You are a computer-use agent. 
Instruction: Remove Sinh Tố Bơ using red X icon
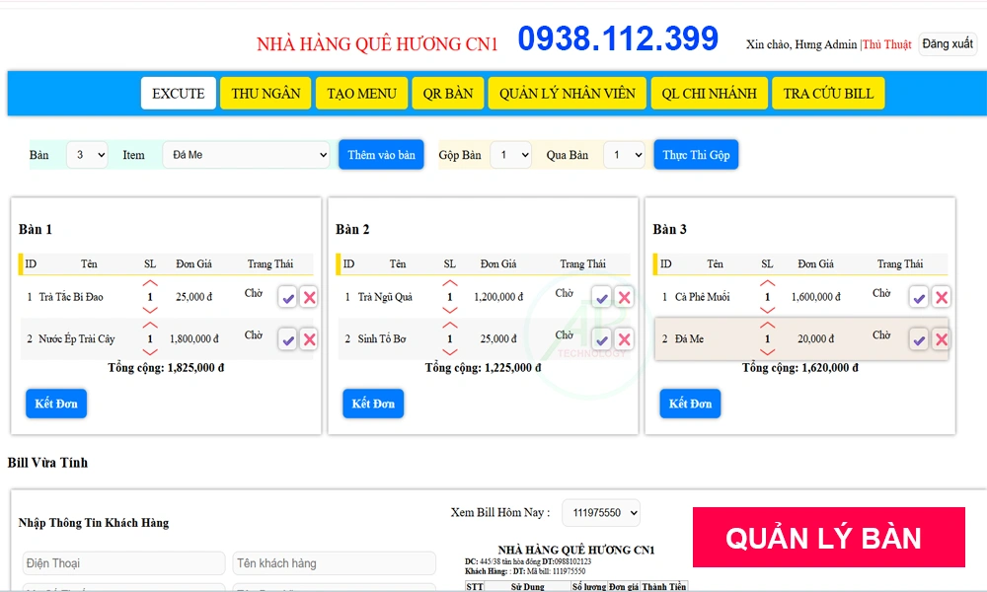(625, 340)
